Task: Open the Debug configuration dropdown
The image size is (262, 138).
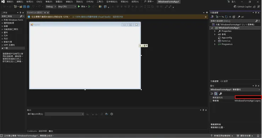Action: pos(51,6)
